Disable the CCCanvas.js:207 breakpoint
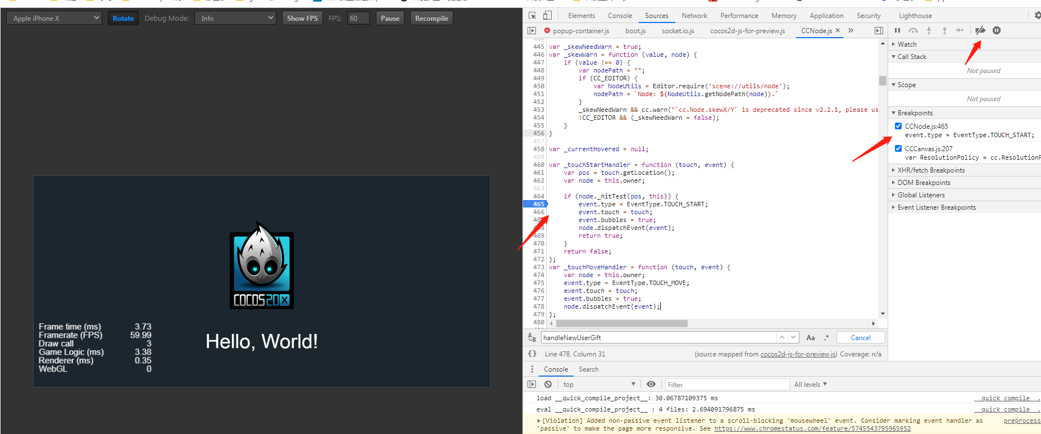This screenshot has height=434, width=1041. [x=898, y=148]
